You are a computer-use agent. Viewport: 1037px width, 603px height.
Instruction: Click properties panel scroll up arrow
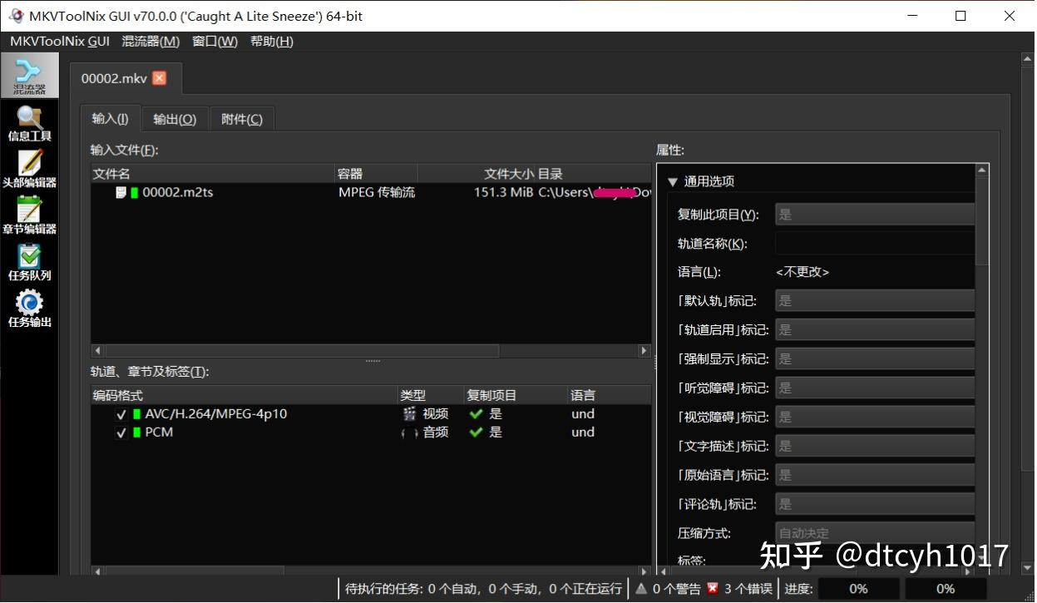pos(982,170)
